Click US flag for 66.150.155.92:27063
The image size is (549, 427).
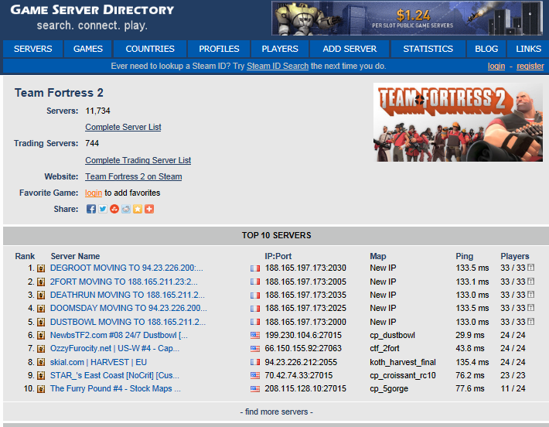(x=255, y=349)
